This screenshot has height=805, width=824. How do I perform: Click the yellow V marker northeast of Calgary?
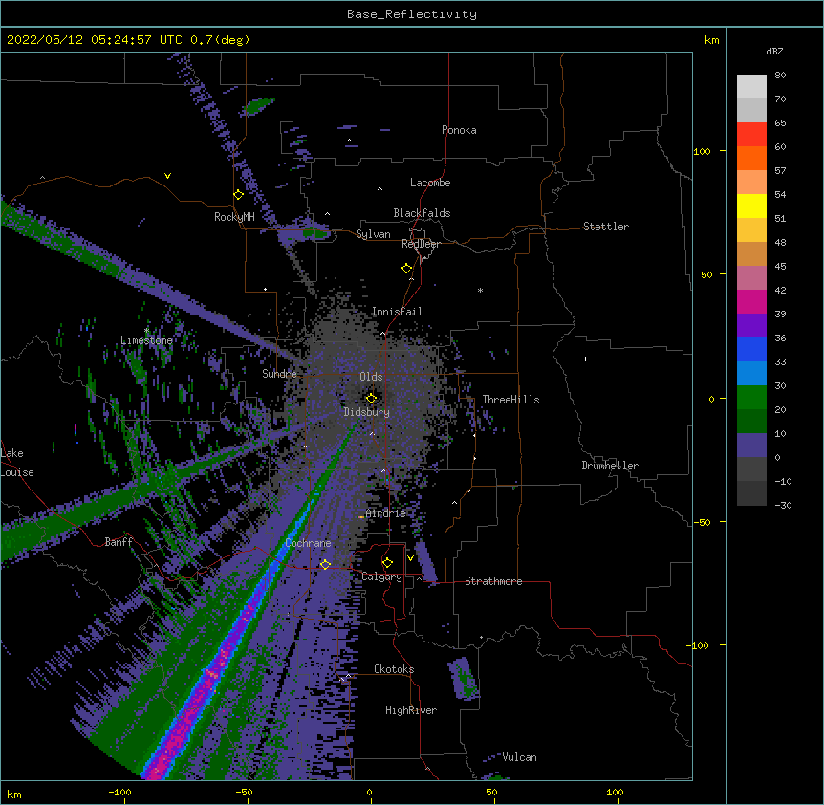coord(410,558)
